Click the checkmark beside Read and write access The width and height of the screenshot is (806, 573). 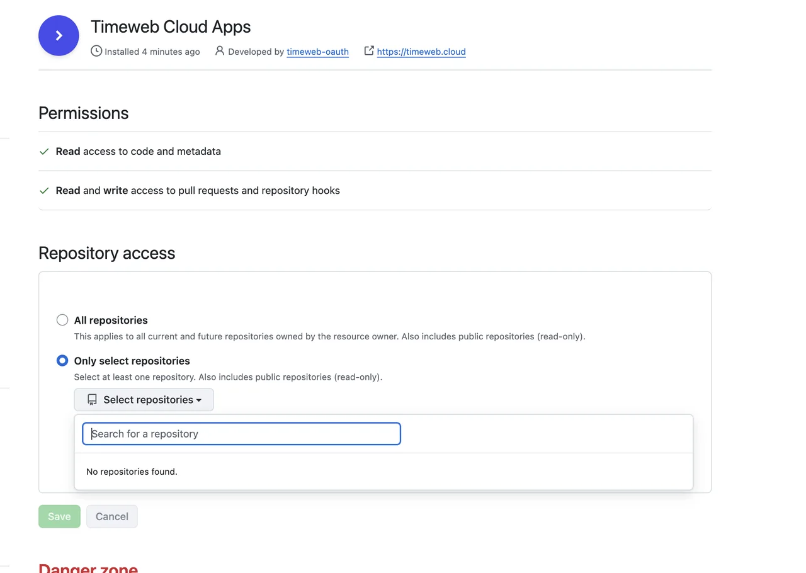[x=44, y=191]
